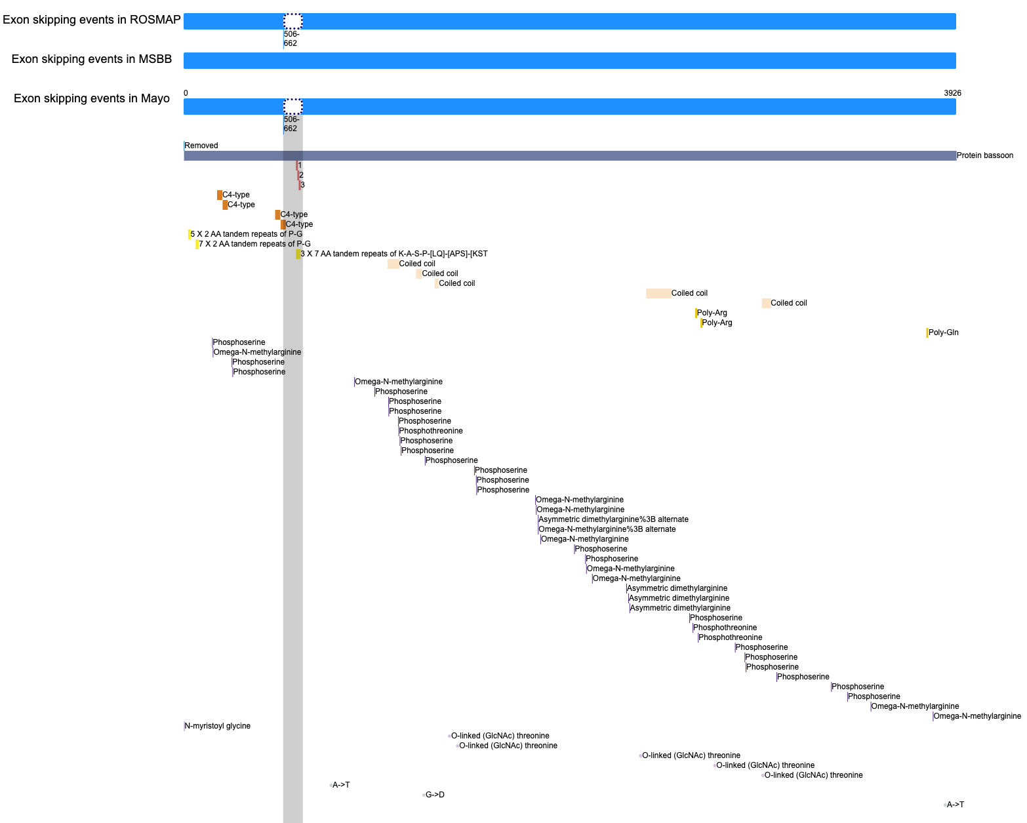Click the widest Coiled coil block
The width and height of the screenshot is (1027, 823).
coord(658,293)
